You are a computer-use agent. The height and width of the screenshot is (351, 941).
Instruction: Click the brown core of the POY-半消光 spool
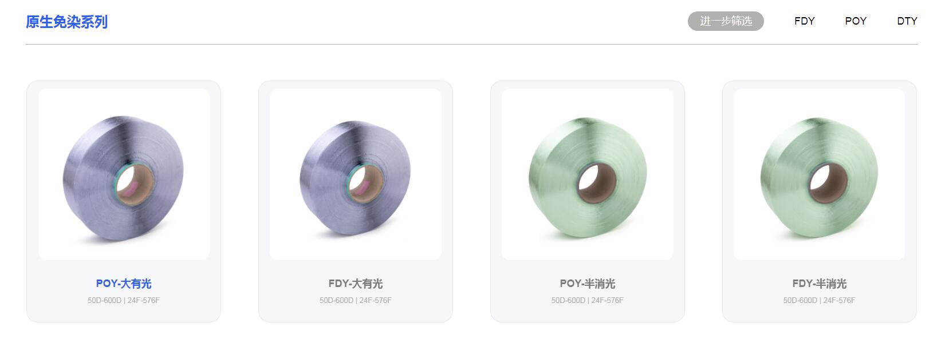point(596,183)
